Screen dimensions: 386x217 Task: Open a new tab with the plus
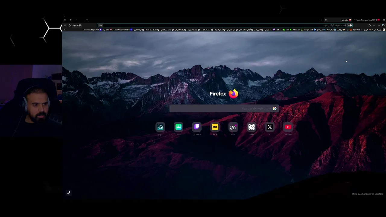click(x=321, y=20)
